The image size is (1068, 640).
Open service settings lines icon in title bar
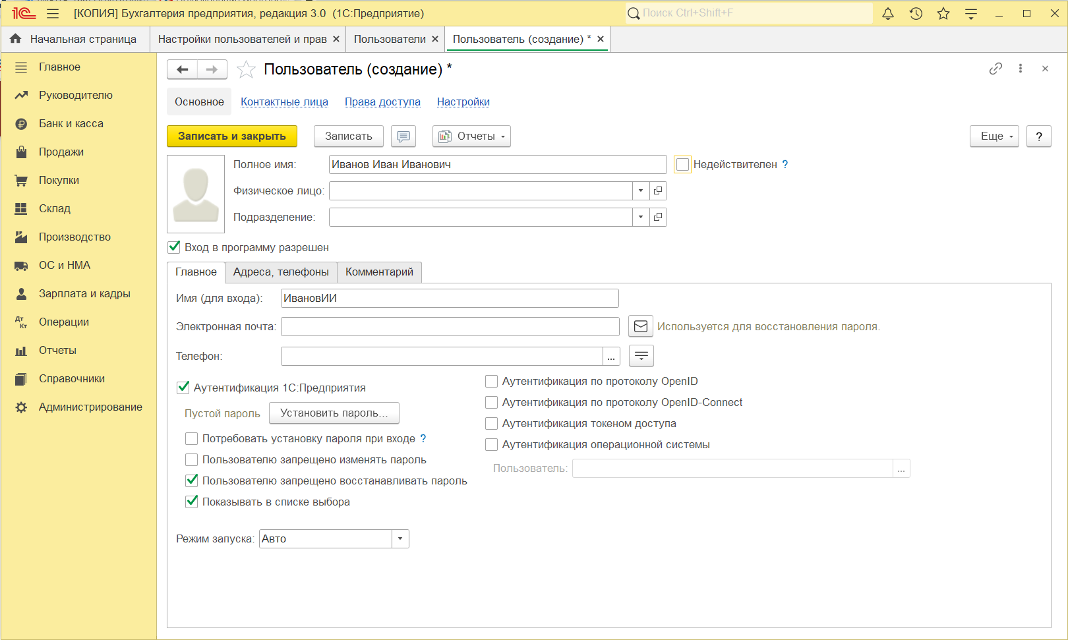(971, 13)
